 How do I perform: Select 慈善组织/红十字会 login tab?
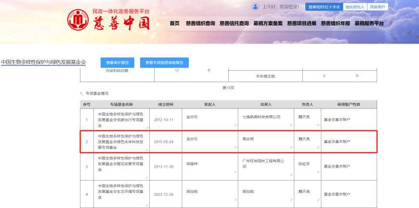324,7
